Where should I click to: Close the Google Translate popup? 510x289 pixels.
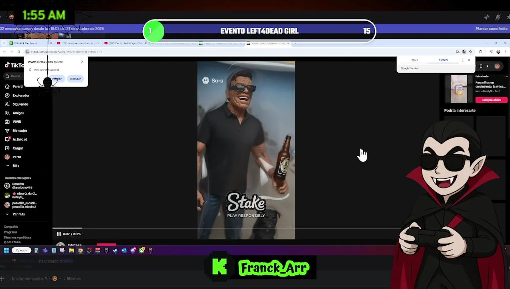[469, 60]
